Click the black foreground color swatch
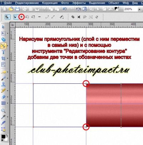The height and width of the screenshot is (145, 143). coord(3,136)
